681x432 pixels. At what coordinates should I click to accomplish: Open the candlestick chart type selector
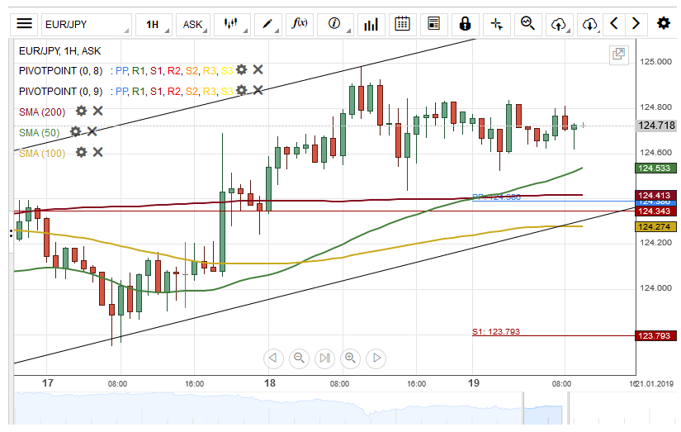pos(232,24)
